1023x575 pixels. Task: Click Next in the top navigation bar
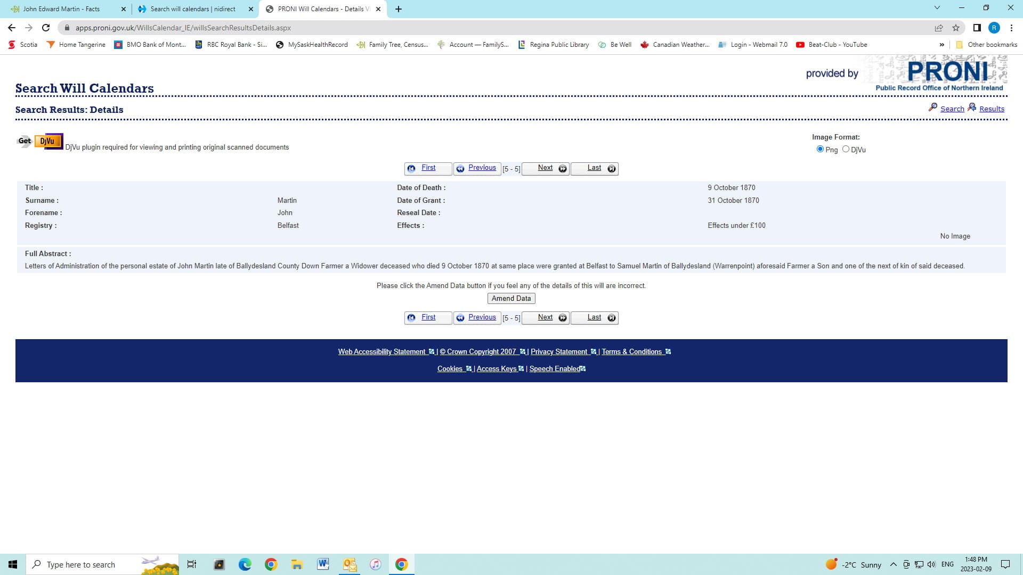coord(546,168)
